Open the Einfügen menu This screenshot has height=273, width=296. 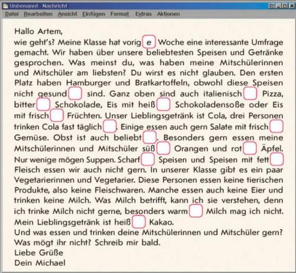94,14
